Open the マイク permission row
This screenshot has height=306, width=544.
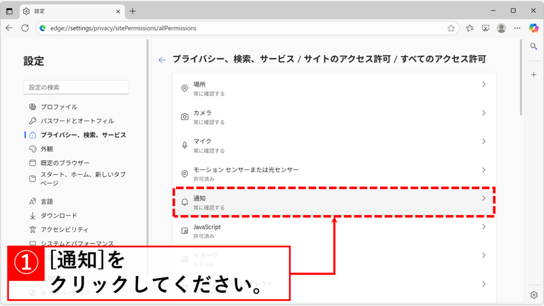[x=334, y=146]
